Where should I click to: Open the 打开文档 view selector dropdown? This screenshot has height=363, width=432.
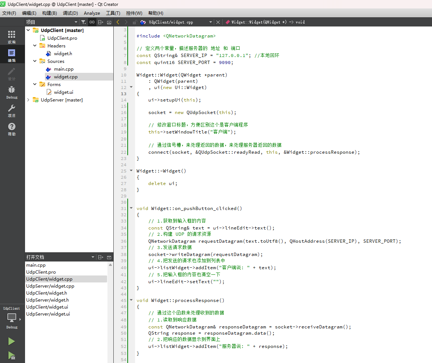[x=93, y=257]
